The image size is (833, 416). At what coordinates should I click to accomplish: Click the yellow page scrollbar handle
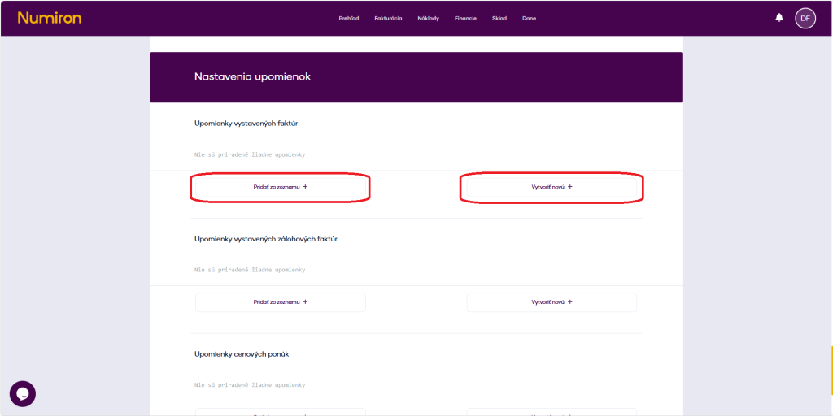point(831,370)
